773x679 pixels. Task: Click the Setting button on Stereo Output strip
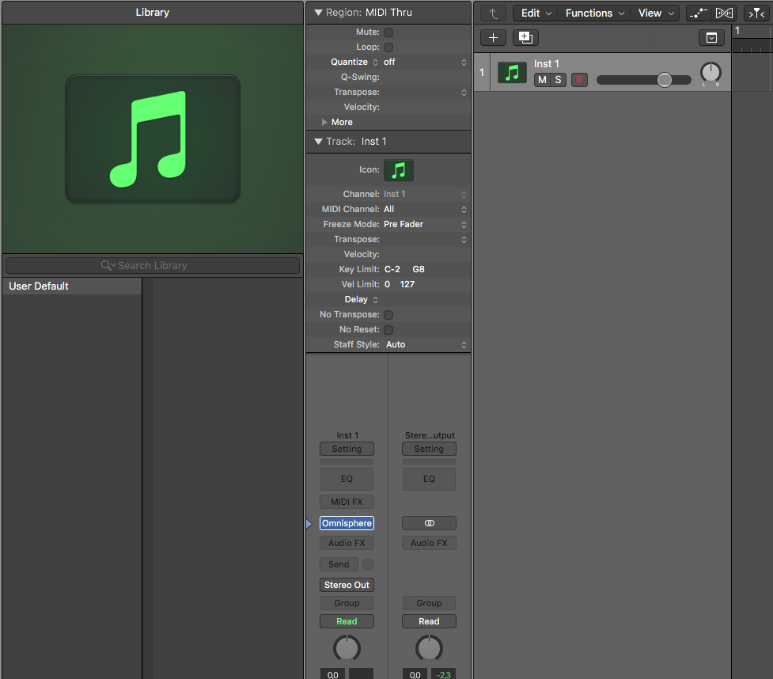click(x=429, y=449)
